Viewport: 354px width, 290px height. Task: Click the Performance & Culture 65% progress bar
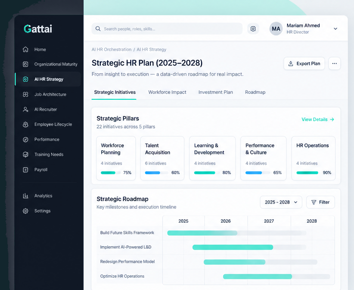258,173
